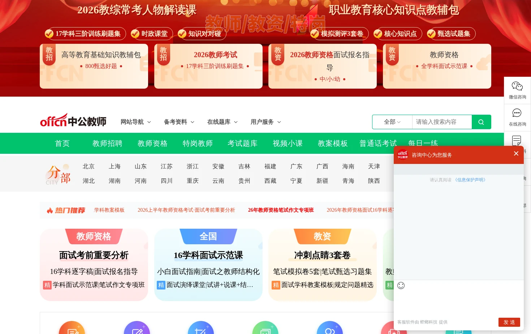The height and width of the screenshot is (334, 531).
Task: Expand the 网站导航 dropdown
Action: coord(136,122)
